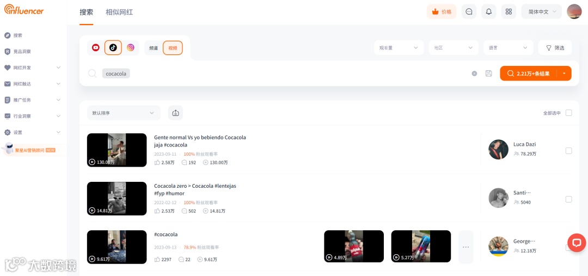
Task: Select the 频道 tab
Action: 154,48
